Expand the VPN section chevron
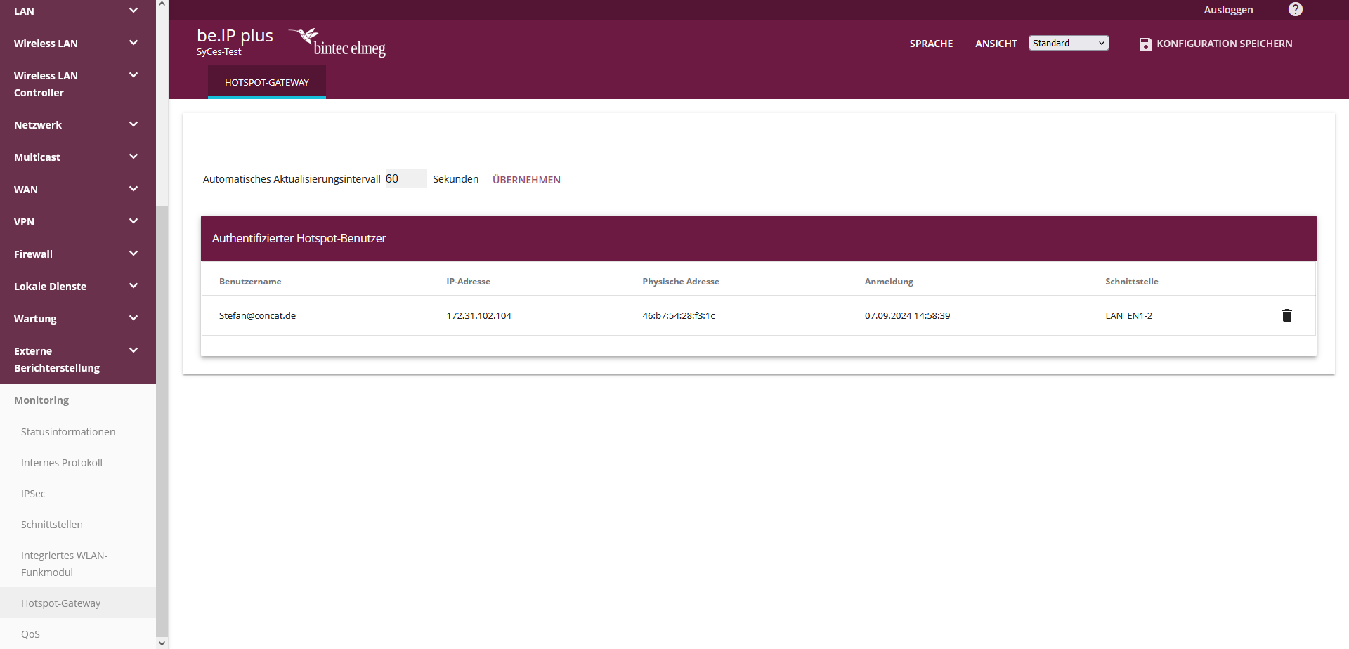Viewport: 1349px width, 649px height. click(x=133, y=221)
